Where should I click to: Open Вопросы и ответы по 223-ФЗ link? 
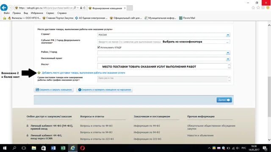97,139
